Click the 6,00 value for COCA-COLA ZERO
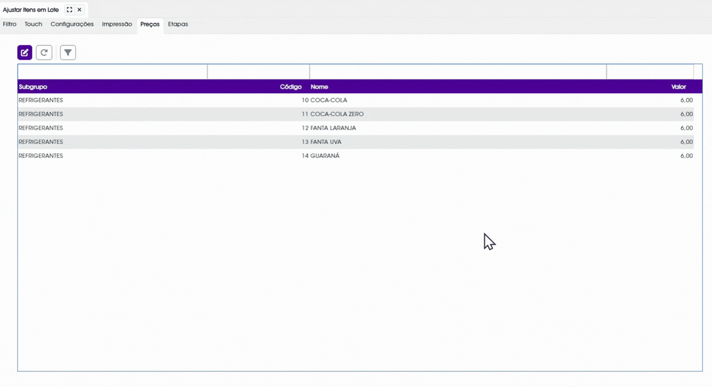The image size is (712, 387). 686,114
